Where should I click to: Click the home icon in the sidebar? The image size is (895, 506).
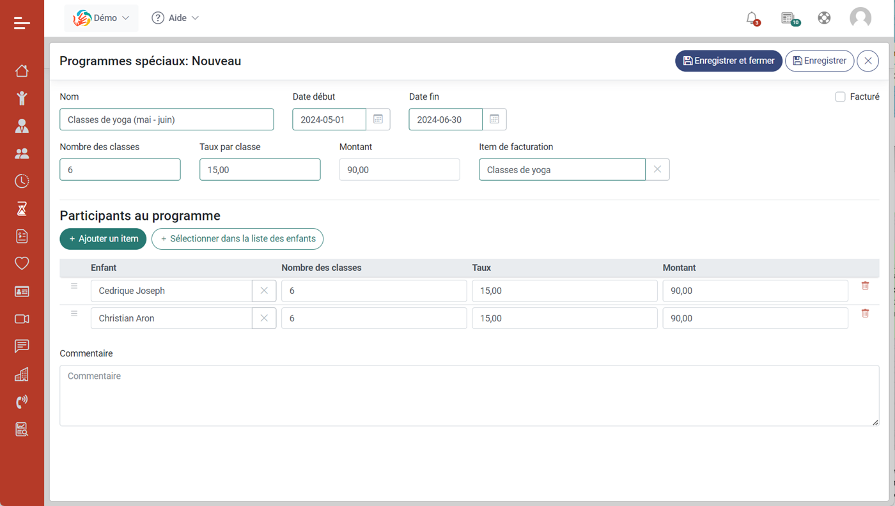click(22, 70)
